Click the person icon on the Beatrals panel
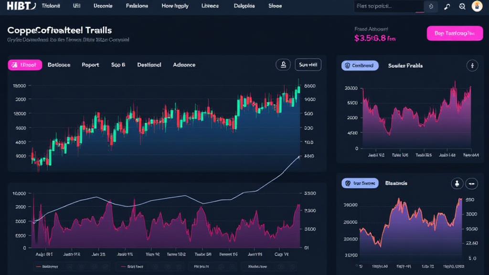The height and width of the screenshot is (275, 489). (457, 183)
